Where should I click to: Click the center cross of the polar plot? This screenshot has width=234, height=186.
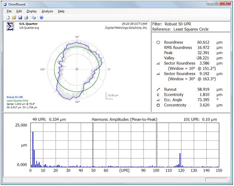point(77,69)
